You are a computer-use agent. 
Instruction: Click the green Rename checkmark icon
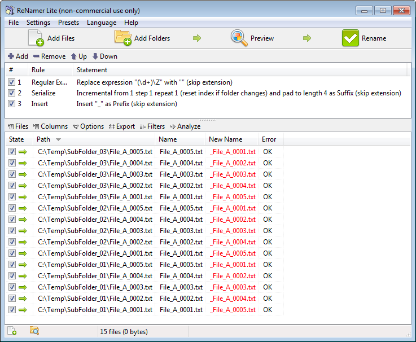coord(350,38)
